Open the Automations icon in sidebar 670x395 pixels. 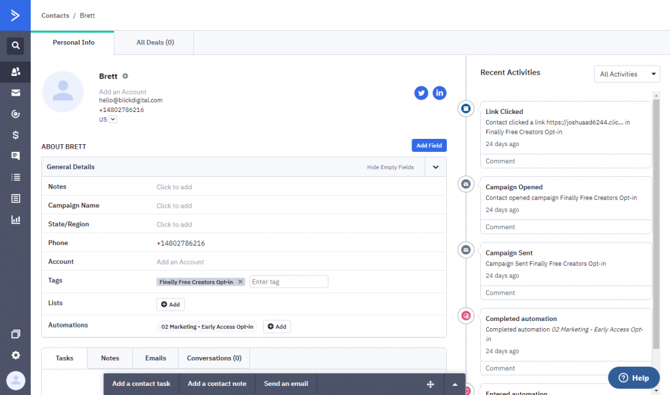(x=16, y=114)
